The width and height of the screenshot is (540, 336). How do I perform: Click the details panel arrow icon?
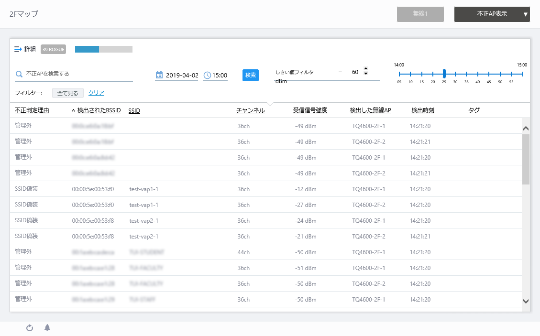click(x=18, y=49)
